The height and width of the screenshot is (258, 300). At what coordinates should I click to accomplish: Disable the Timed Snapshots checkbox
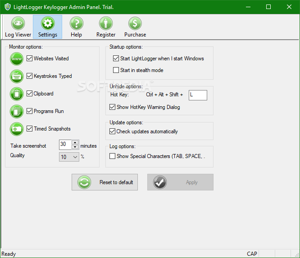pos(29,128)
